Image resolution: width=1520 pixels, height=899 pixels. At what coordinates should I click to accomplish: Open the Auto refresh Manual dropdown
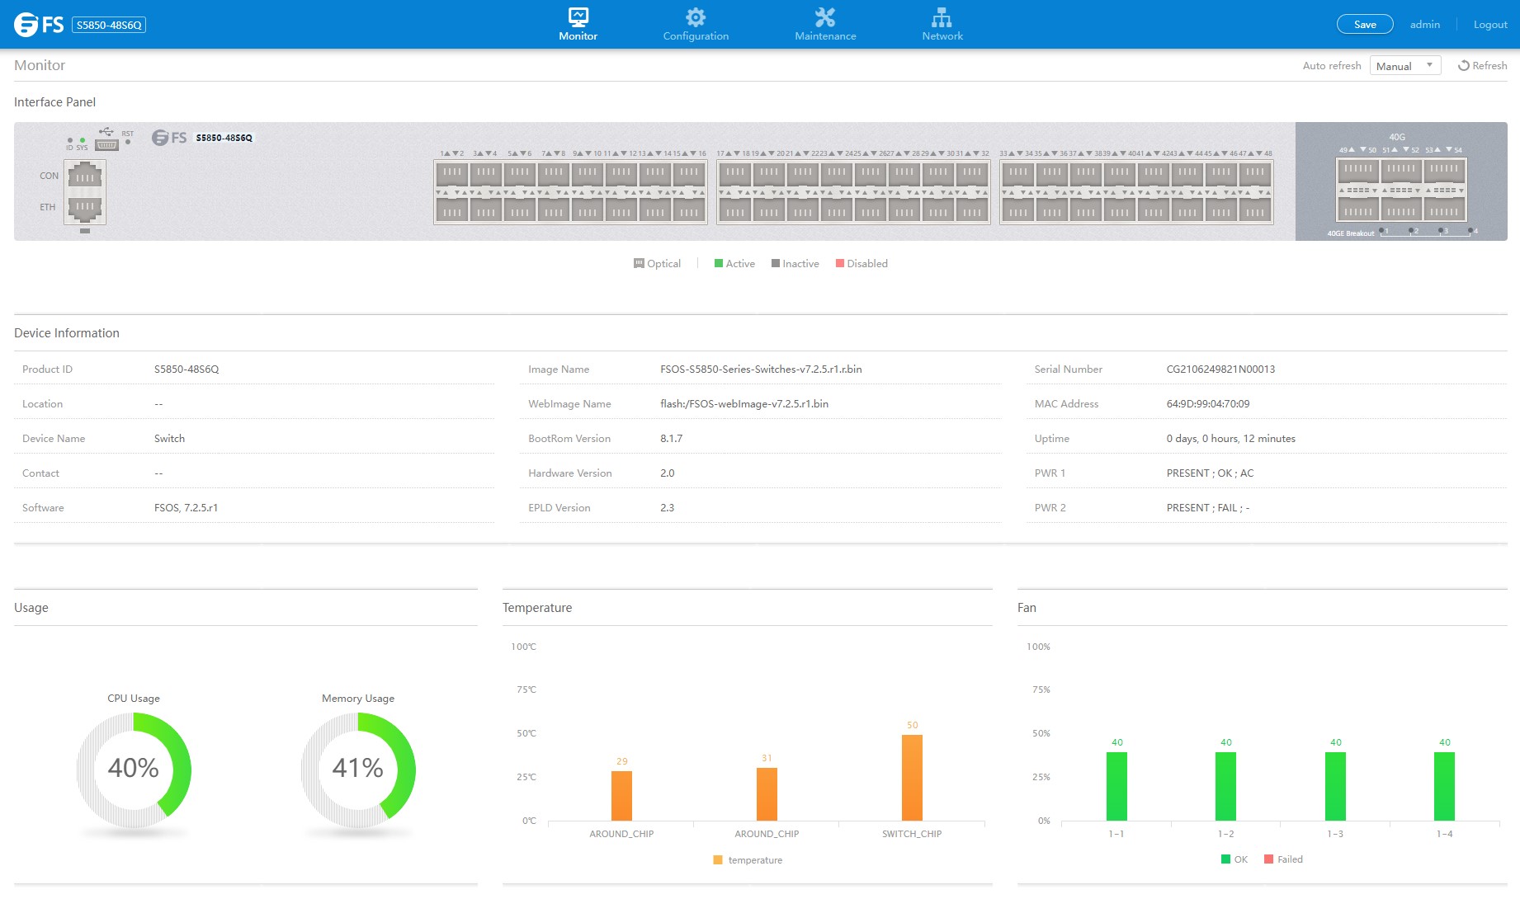coord(1404,66)
